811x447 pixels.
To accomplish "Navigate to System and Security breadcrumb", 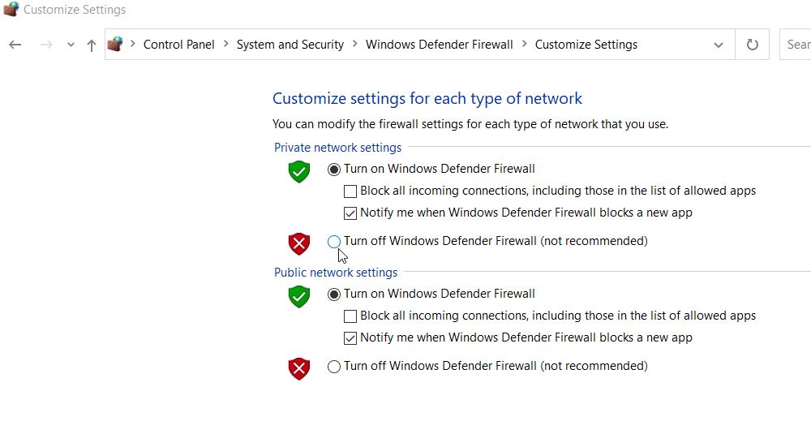I will 290,45.
